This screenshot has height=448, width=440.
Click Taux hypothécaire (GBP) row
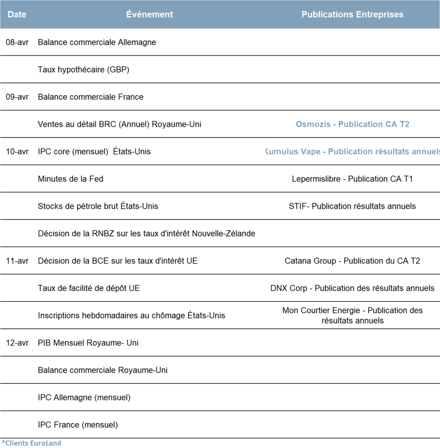tap(84, 70)
